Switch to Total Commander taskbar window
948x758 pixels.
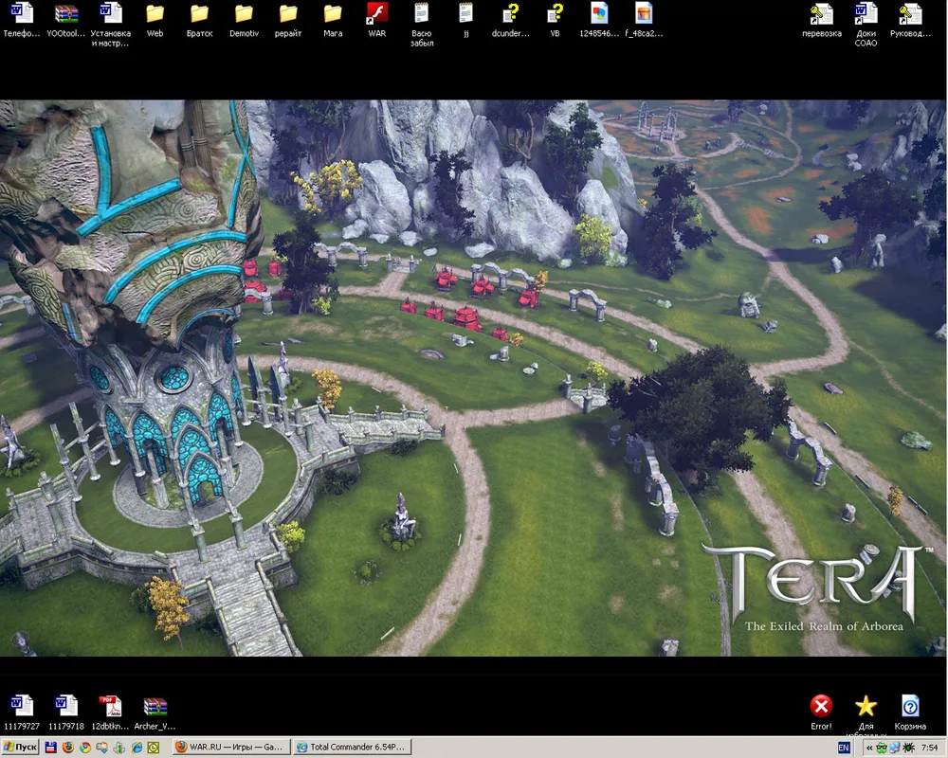tap(351, 748)
